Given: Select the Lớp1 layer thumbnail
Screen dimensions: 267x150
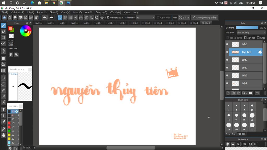Looking at the screenshot, I should click(235, 83).
